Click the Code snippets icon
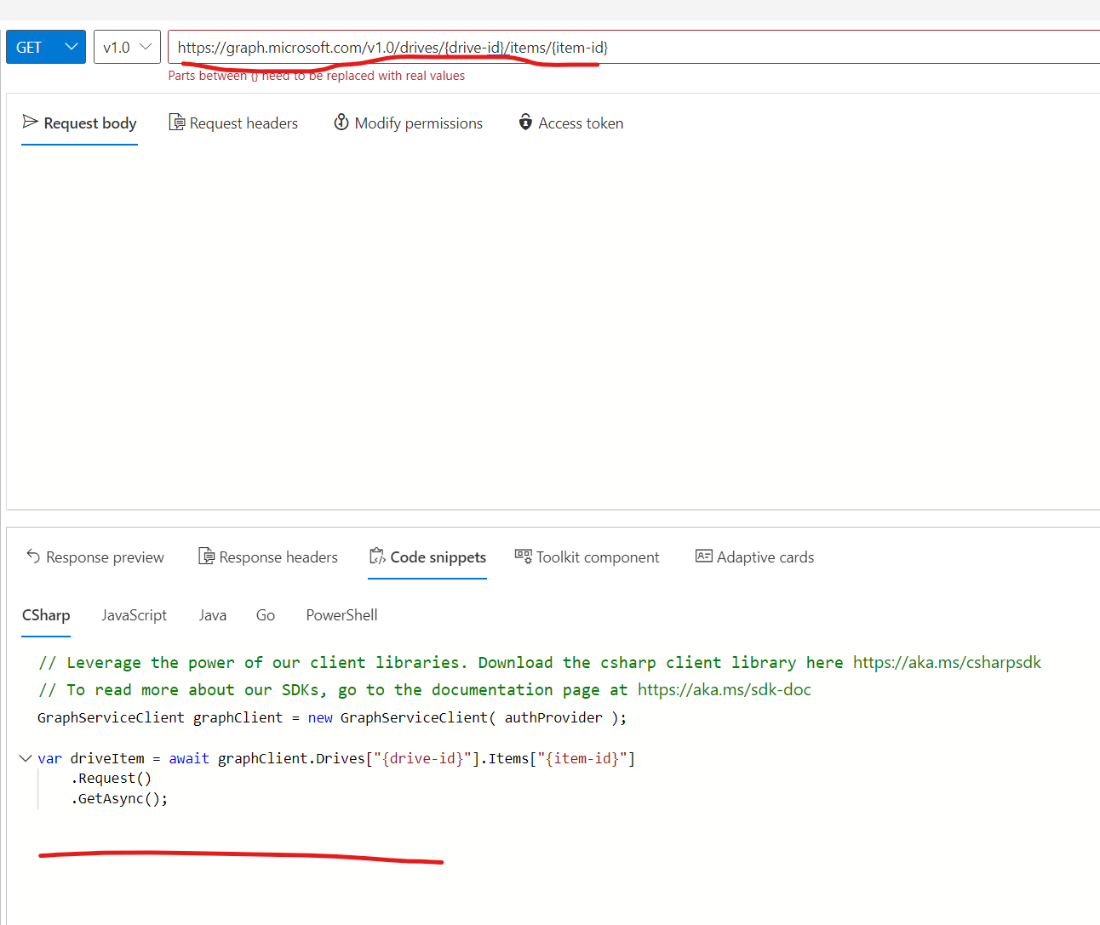The width and height of the screenshot is (1100, 925). 377,556
